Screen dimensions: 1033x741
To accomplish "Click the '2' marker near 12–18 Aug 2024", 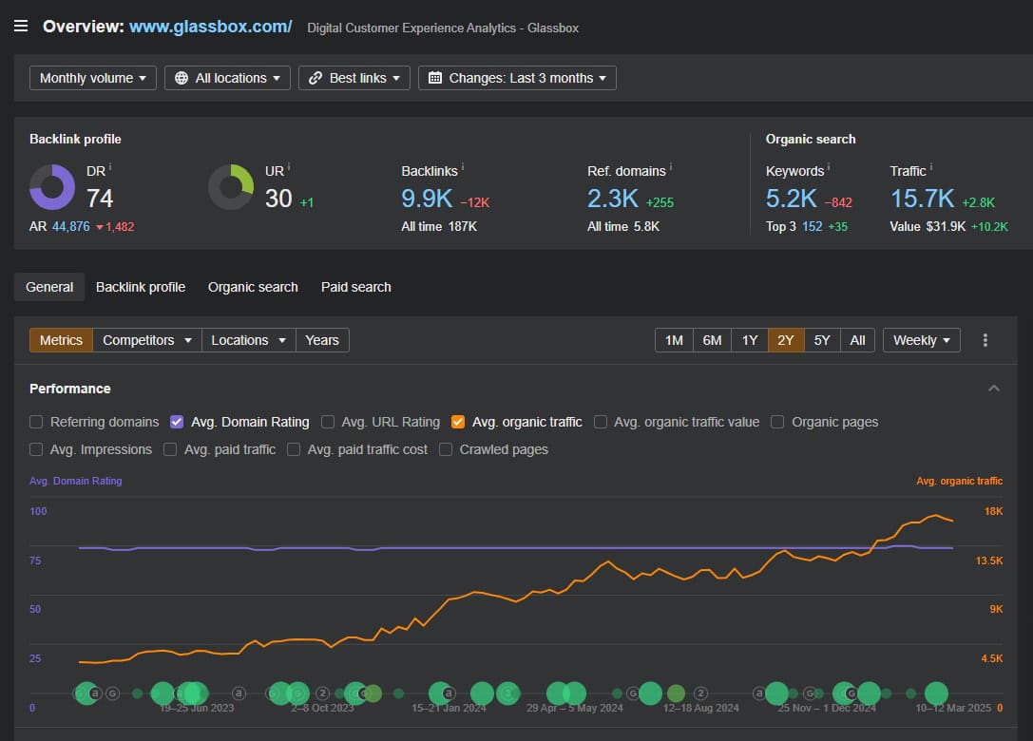I will tap(701, 693).
